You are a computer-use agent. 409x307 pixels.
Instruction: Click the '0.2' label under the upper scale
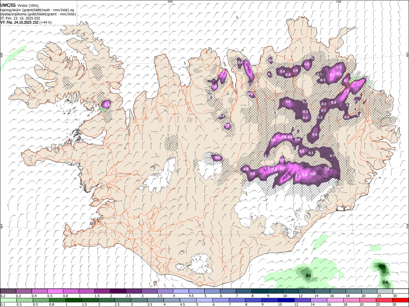tap(3, 296)
